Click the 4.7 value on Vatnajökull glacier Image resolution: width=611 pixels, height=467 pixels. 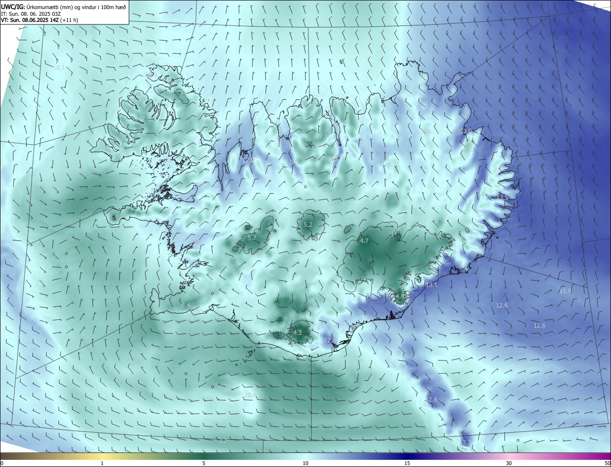tap(364, 241)
